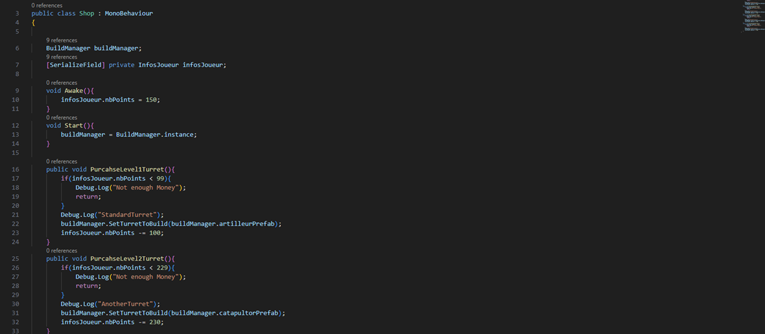The height and width of the screenshot is (334, 765).
Task: Click the references CodeLens above the Awake method
Action: click(62, 83)
